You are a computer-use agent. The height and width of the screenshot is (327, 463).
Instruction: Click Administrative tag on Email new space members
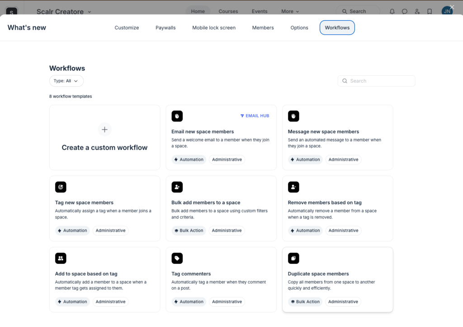[227, 159]
